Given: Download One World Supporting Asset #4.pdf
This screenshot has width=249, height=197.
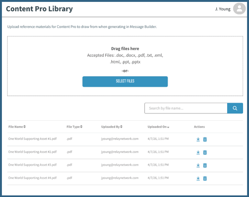Looking at the screenshot, I should [x=198, y=178].
